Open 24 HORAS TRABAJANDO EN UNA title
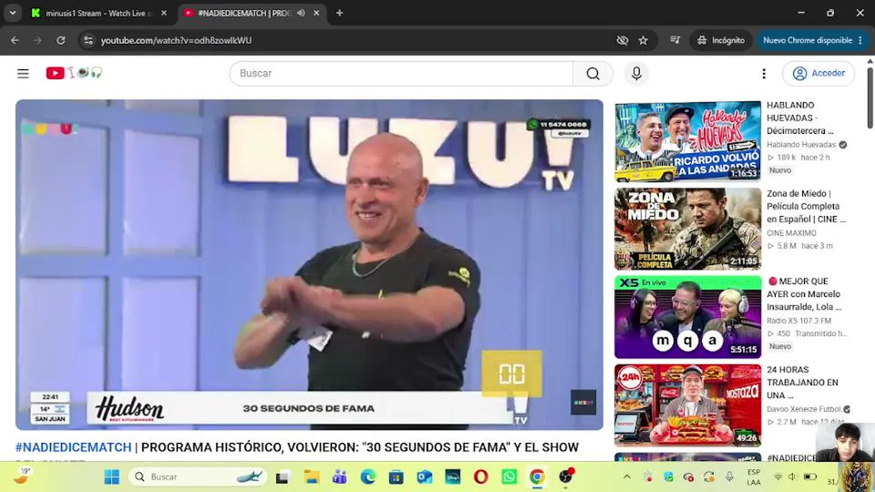Viewport: 875px width, 492px height. click(802, 383)
